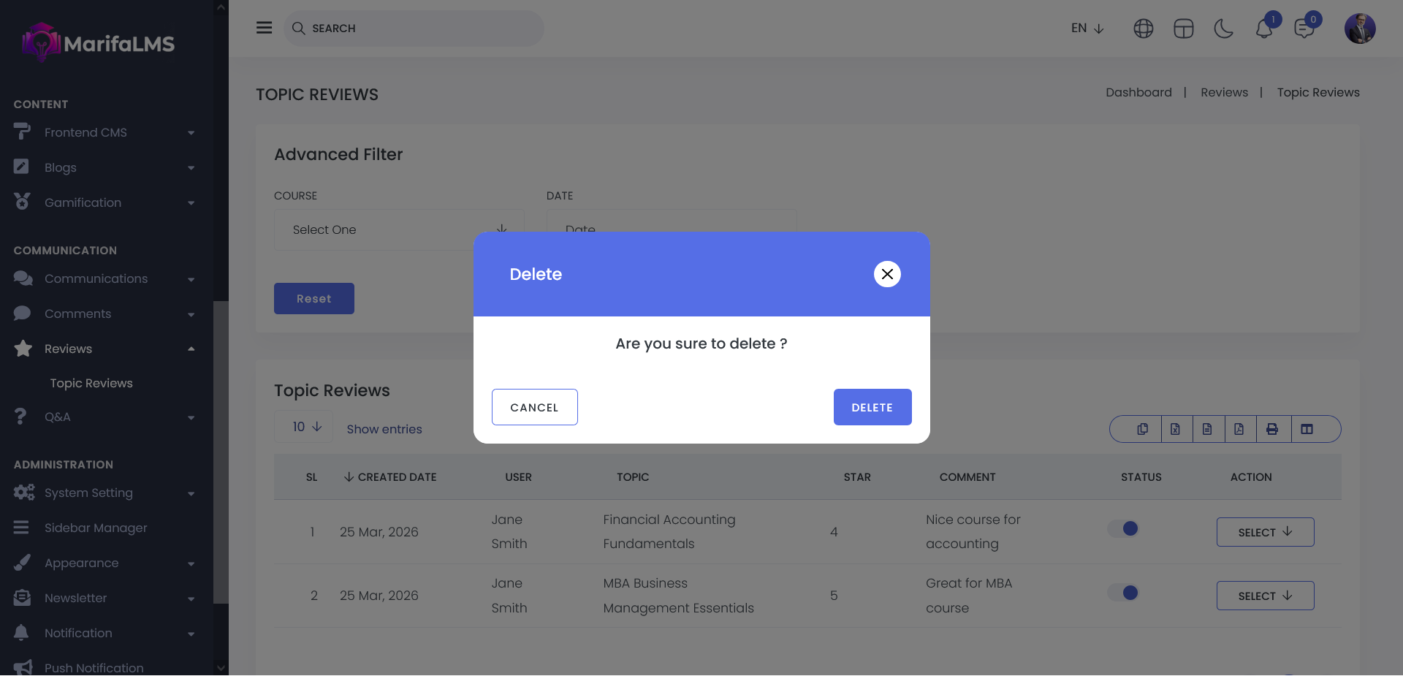Copy table data with the copy icon
Image resolution: width=1403 pixels, height=676 pixels.
(x=1142, y=429)
